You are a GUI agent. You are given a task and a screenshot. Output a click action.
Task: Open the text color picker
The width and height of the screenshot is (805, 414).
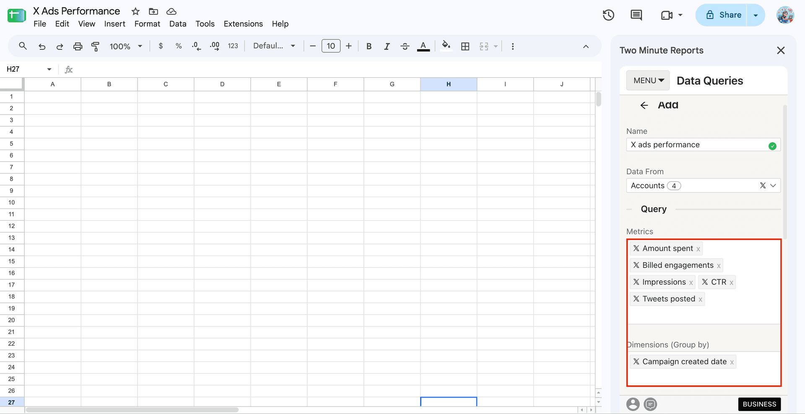click(x=423, y=46)
